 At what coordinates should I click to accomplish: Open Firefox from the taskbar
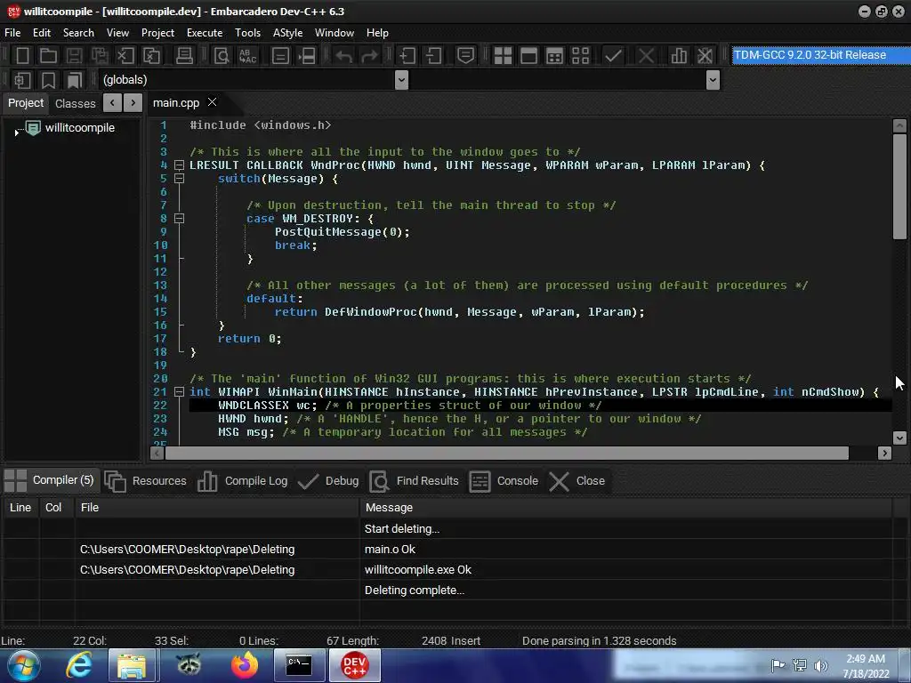(x=245, y=665)
